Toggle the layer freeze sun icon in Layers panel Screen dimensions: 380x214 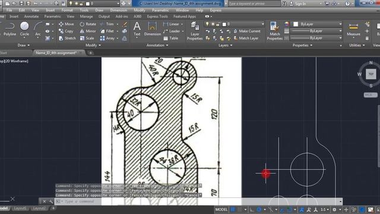pyautogui.click(x=213, y=24)
